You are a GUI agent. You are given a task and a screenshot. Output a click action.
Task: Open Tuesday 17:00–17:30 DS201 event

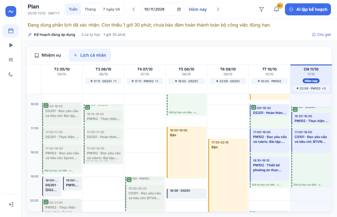[104, 134]
